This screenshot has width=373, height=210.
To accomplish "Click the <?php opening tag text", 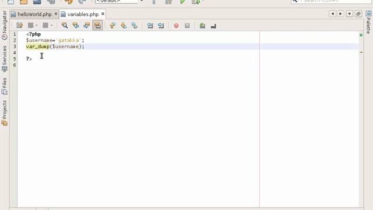I will 33,34.
